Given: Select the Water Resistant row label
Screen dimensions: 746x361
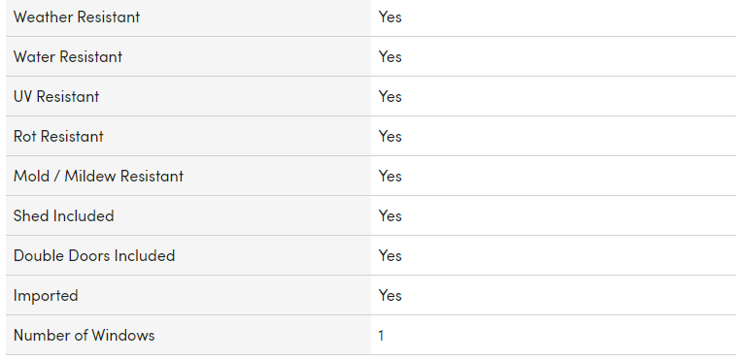Looking at the screenshot, I should [x=68, y=57].
